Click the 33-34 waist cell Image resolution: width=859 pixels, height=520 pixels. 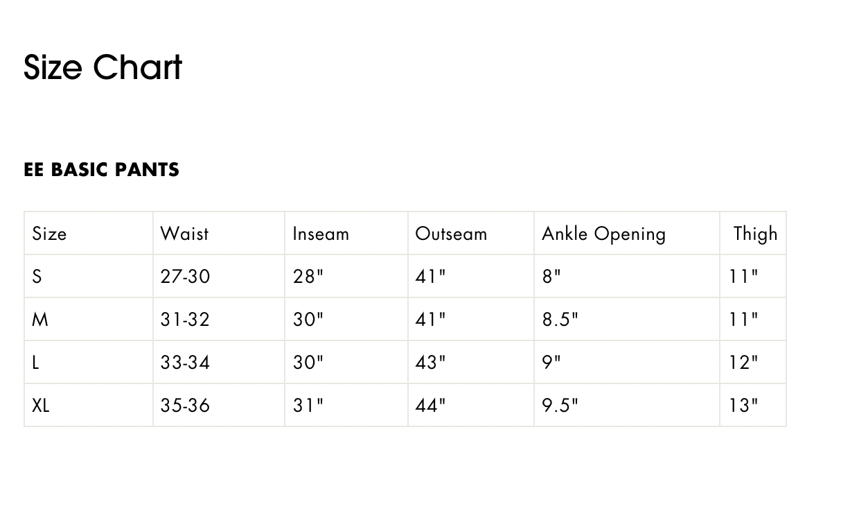click(185, 363)
